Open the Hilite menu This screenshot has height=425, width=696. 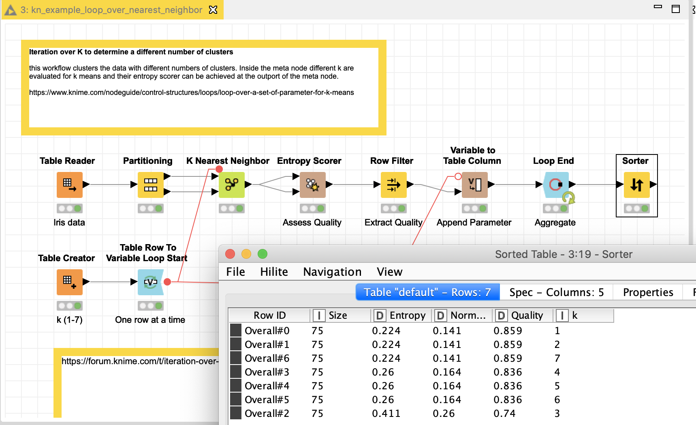point(274,272)
